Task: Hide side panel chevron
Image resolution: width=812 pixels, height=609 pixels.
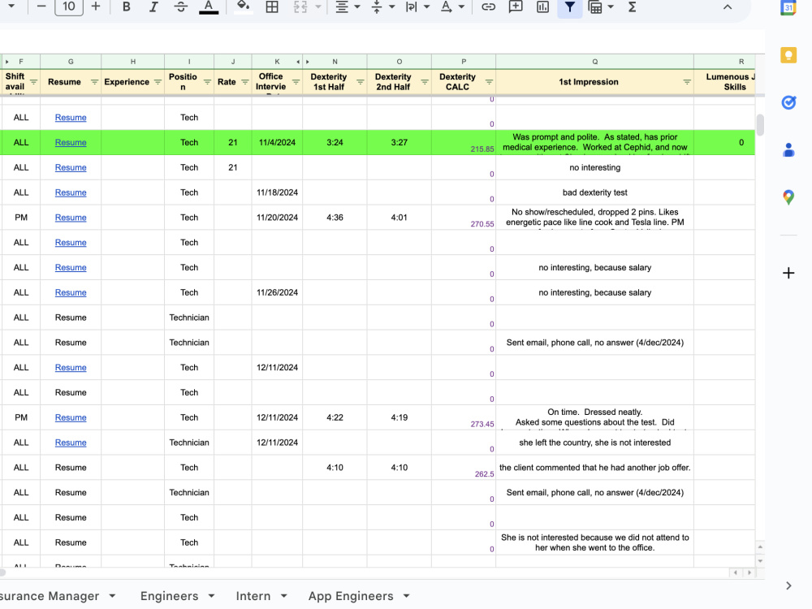Action: coord(788,585)
